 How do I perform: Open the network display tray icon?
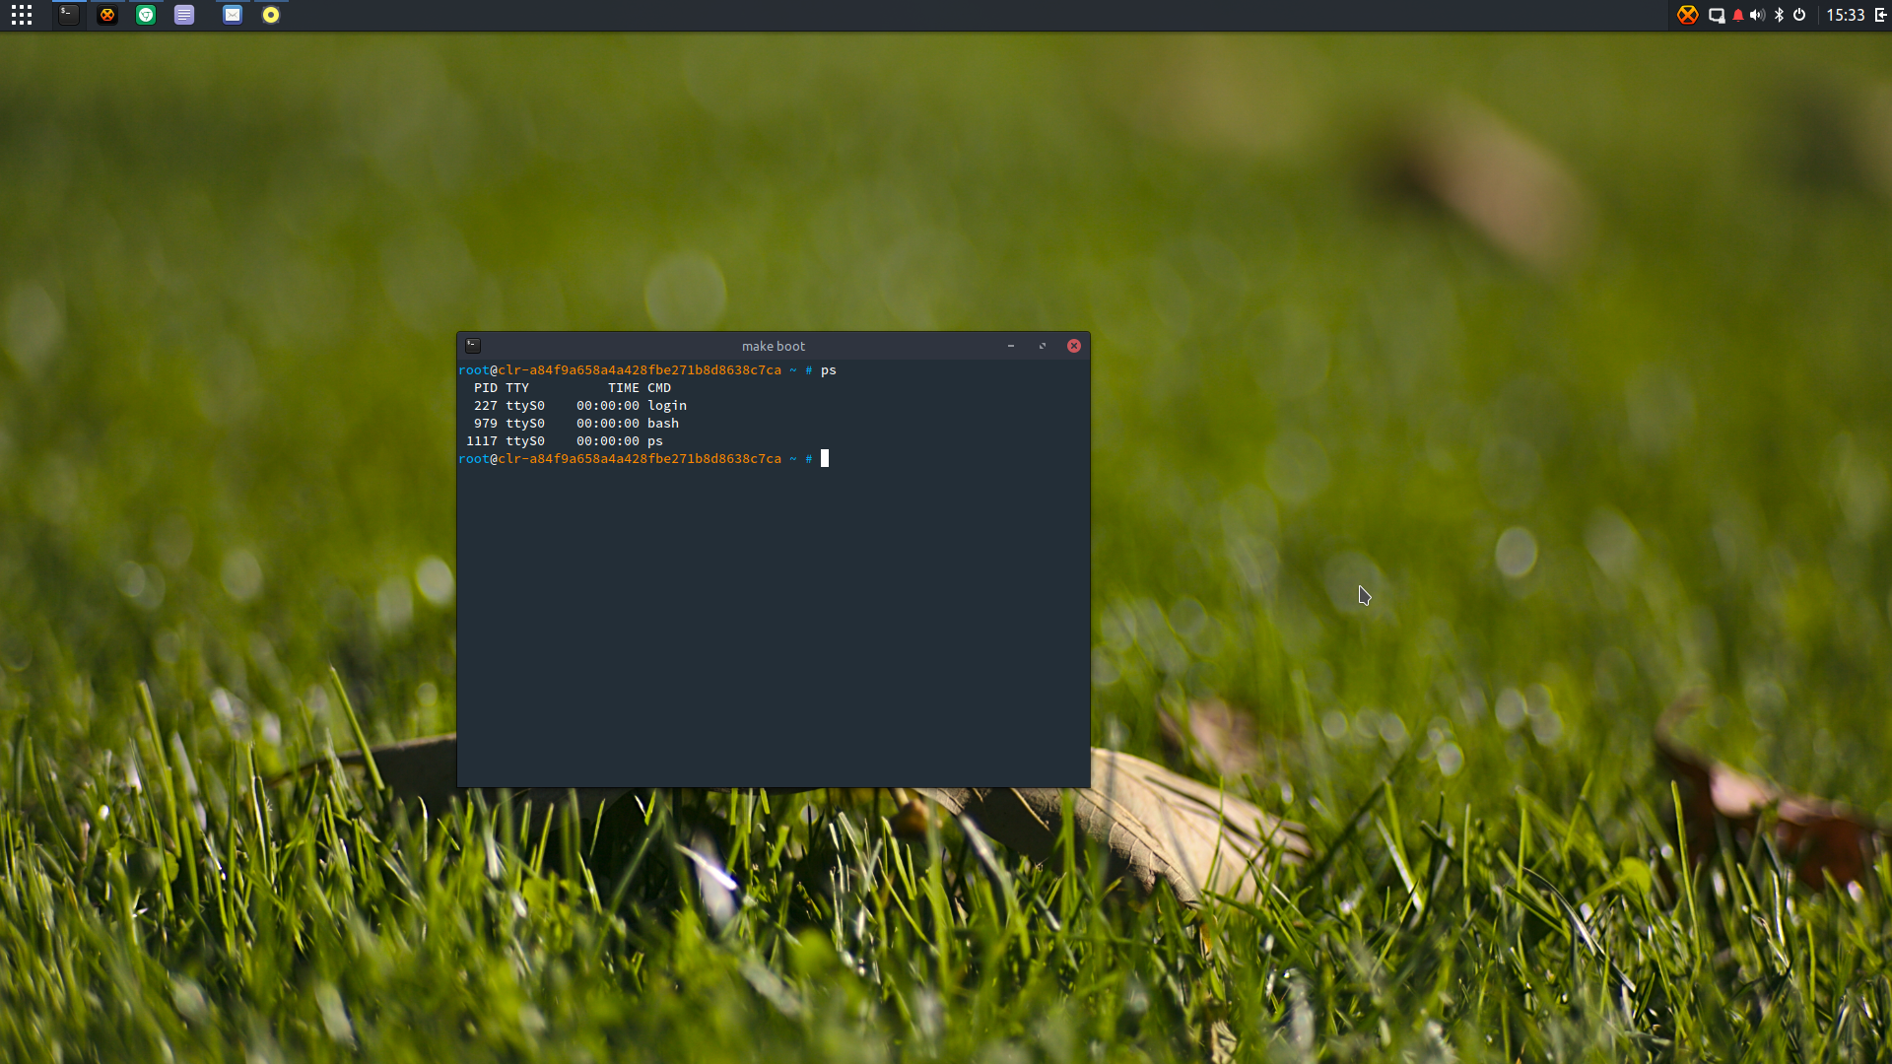pyautogui.click(x=1717, y=15)
